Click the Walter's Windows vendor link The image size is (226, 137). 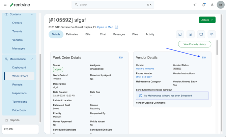[145, 69]
